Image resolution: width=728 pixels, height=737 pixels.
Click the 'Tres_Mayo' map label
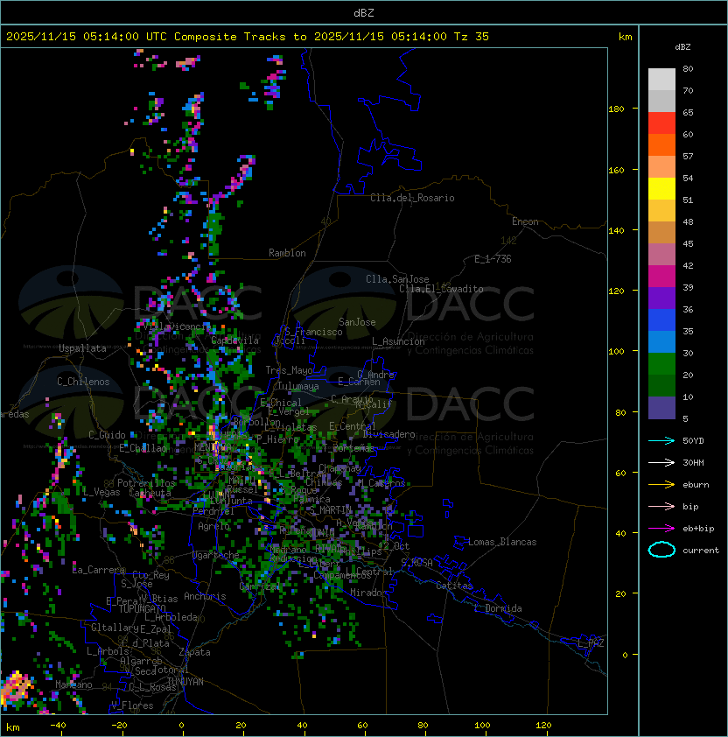(x=289, y=370)
